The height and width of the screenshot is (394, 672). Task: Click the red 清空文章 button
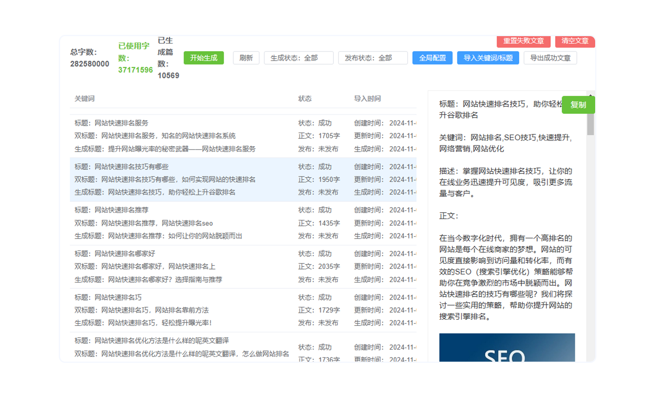(575, 41)
